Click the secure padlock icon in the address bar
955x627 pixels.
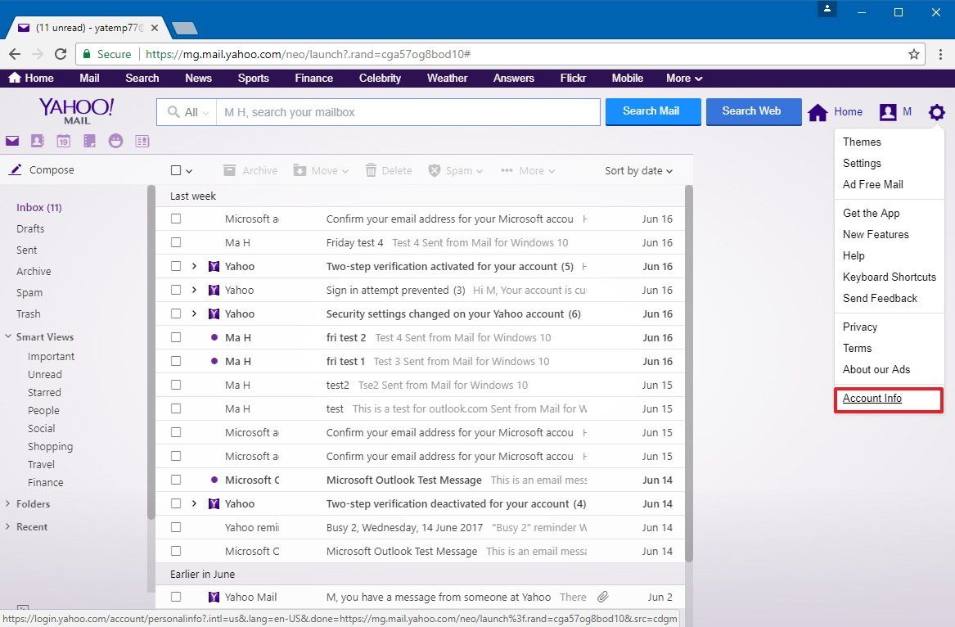click(x=87, y=54)
